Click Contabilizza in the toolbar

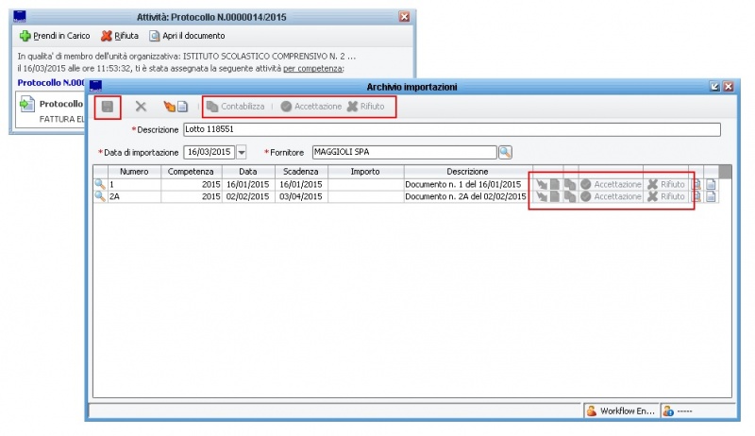pos(236,107)
